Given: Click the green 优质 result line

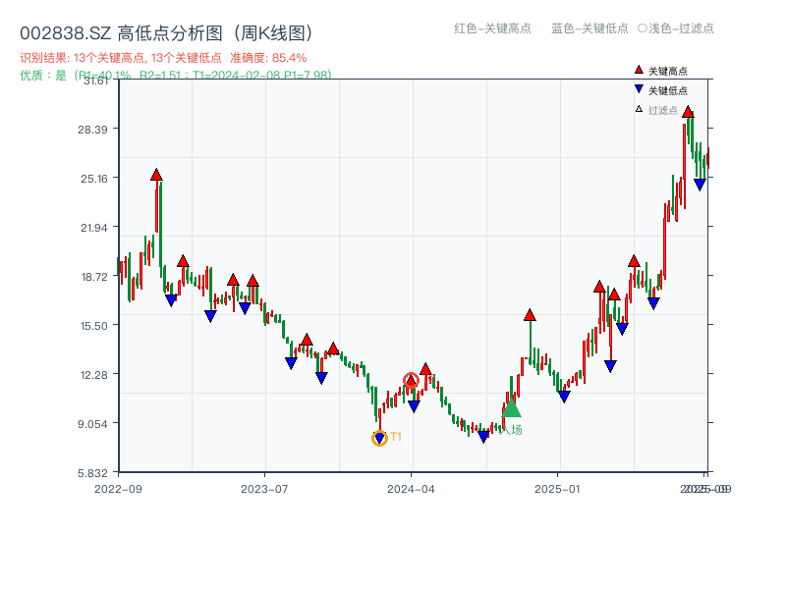Looking at the screenshot, I should point(176,76).
